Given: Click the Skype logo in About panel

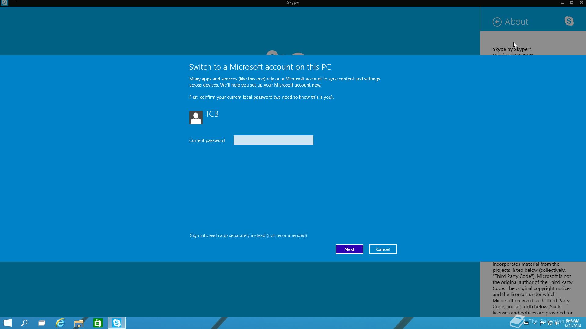Looking at the screenshot, I should click(x=569, y=21).
